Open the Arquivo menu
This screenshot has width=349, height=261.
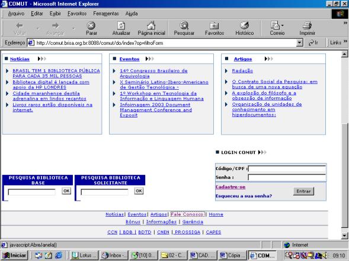click(x=16, y=14)
